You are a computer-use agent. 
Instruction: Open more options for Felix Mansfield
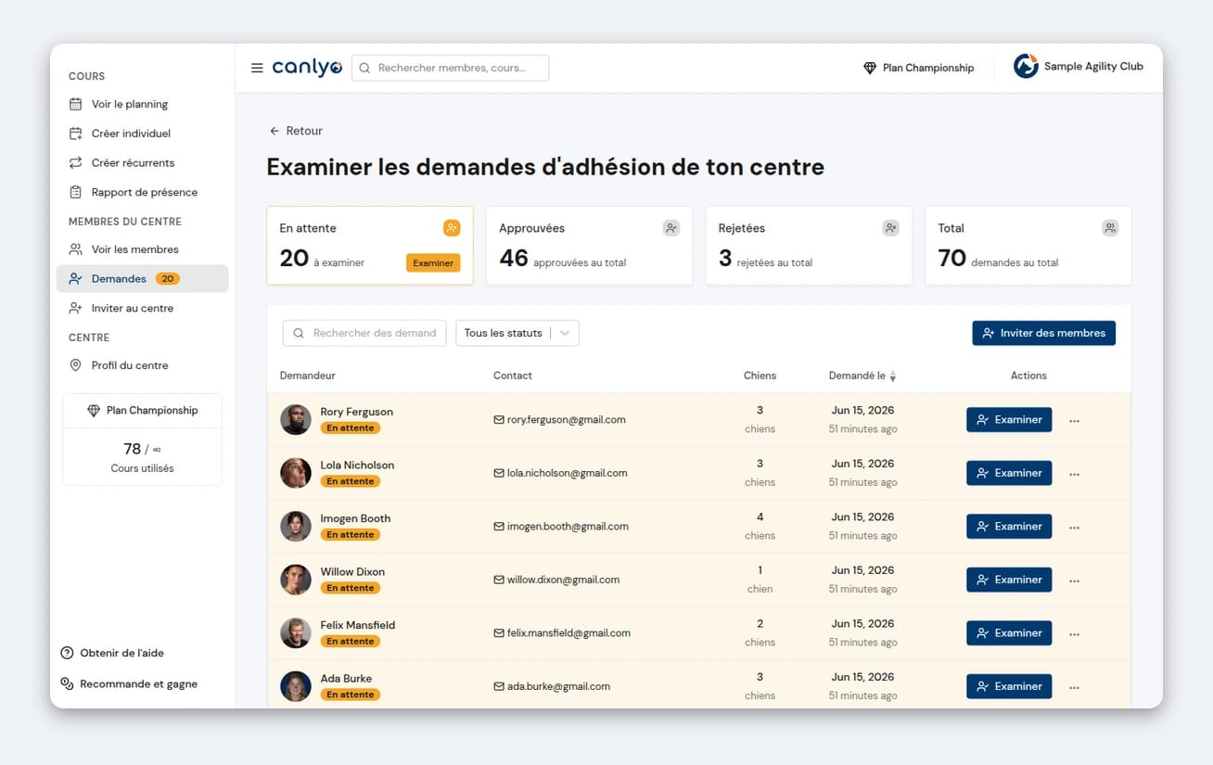[x=1074, y=633]
